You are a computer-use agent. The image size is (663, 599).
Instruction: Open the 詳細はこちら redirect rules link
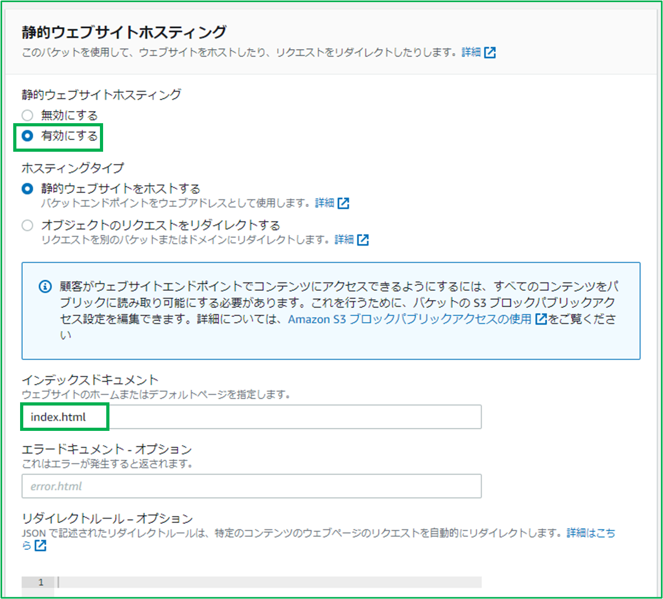pos(591,533)
